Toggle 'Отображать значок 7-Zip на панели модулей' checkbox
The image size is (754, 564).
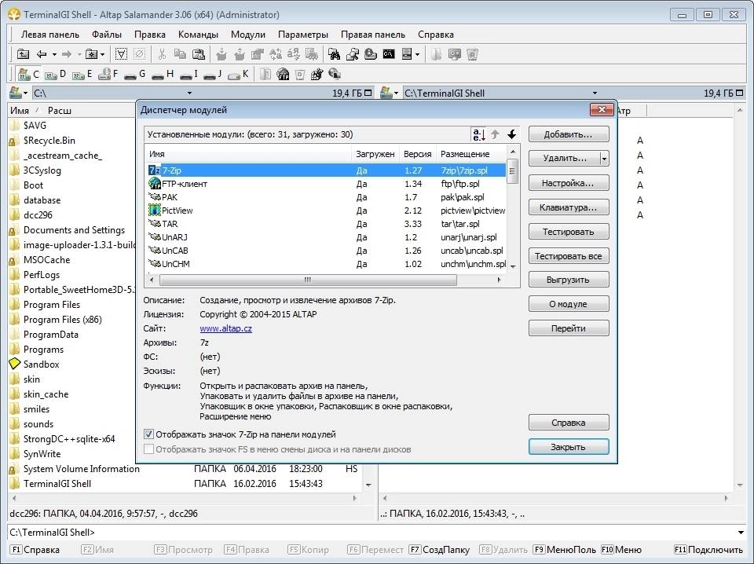click(x=149, y=434)
